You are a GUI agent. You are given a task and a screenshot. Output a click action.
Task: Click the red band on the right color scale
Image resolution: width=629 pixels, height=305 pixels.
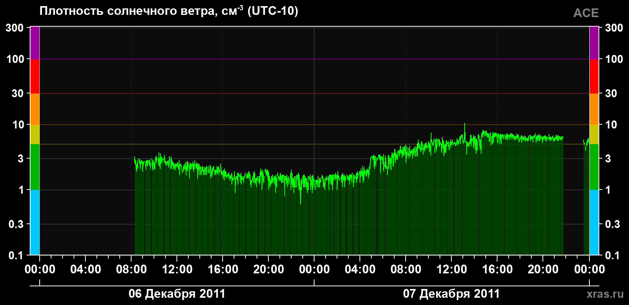[594, 76]
